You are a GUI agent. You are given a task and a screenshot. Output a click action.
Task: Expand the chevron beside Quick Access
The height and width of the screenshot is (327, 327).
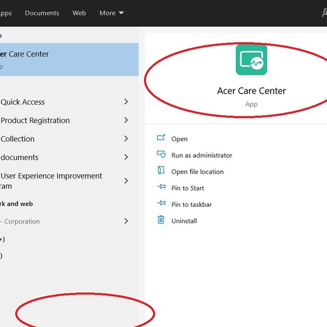pos(126,102)
